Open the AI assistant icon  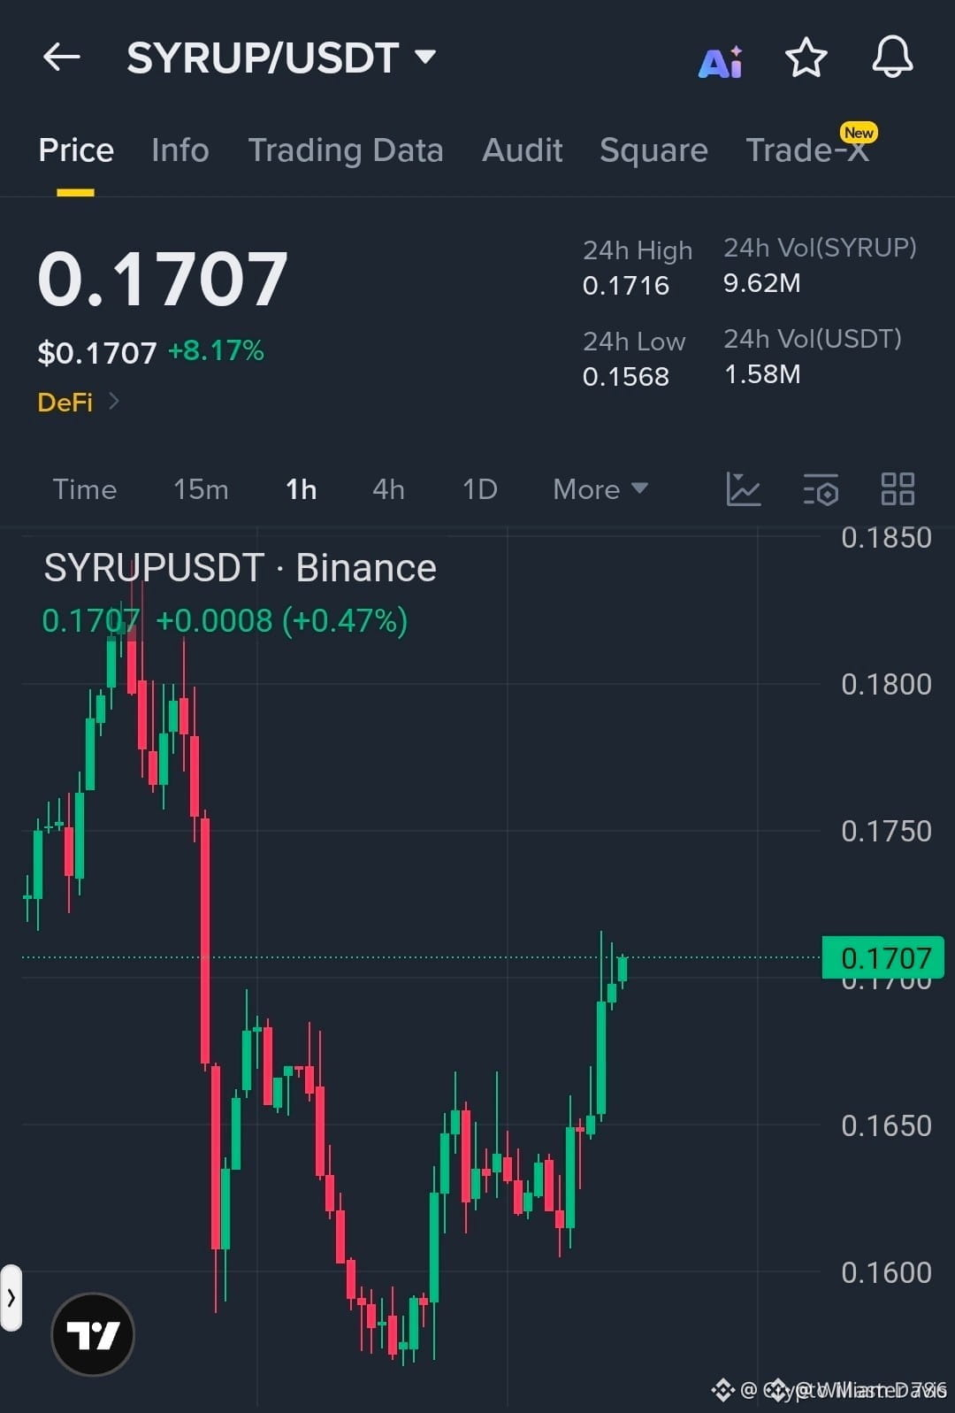coord(722,61)
